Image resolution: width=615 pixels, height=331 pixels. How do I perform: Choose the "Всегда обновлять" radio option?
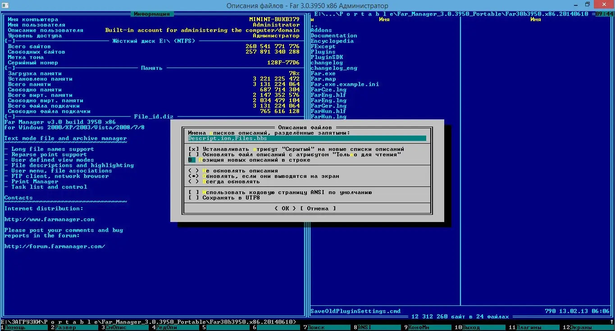click(193, 181)
